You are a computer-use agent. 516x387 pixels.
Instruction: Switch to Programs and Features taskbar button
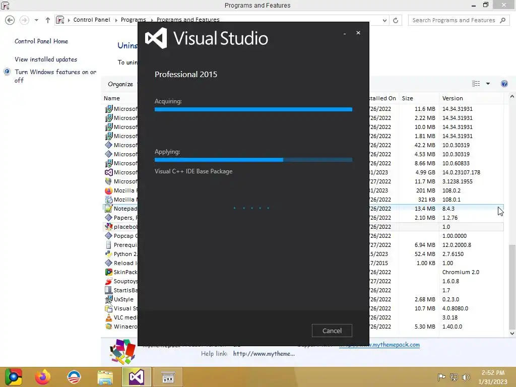coord(168,377)
